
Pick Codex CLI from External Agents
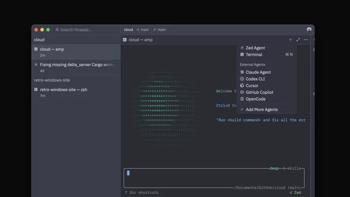[x=267, y=79]
